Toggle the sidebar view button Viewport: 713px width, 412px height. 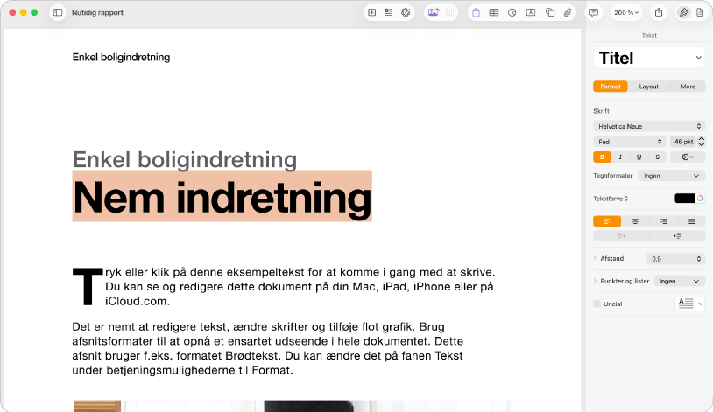pyautogui.click(x=58, y=13)
